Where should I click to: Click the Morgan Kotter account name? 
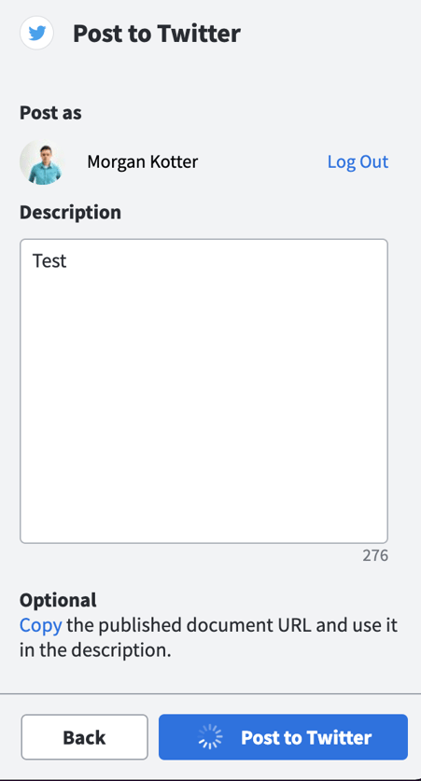[x=143, y=161]
